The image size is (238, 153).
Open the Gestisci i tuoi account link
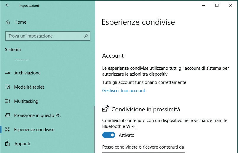124,90
